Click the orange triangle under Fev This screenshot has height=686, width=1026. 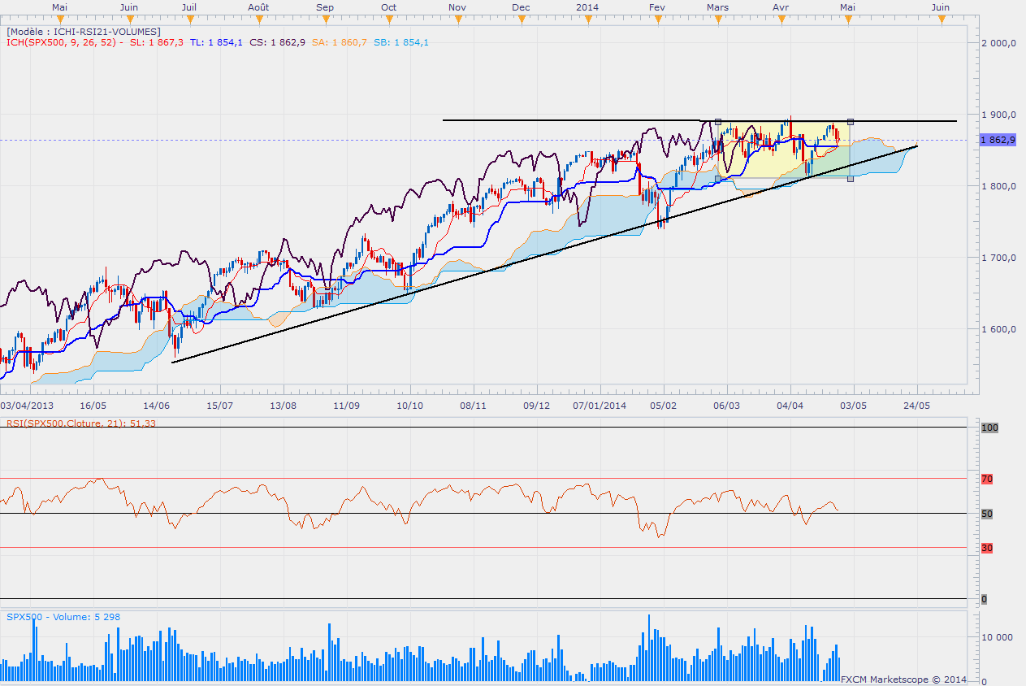click(x=658, y=20)
